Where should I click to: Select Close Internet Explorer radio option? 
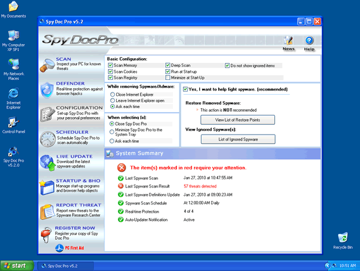tap(112, 94)
